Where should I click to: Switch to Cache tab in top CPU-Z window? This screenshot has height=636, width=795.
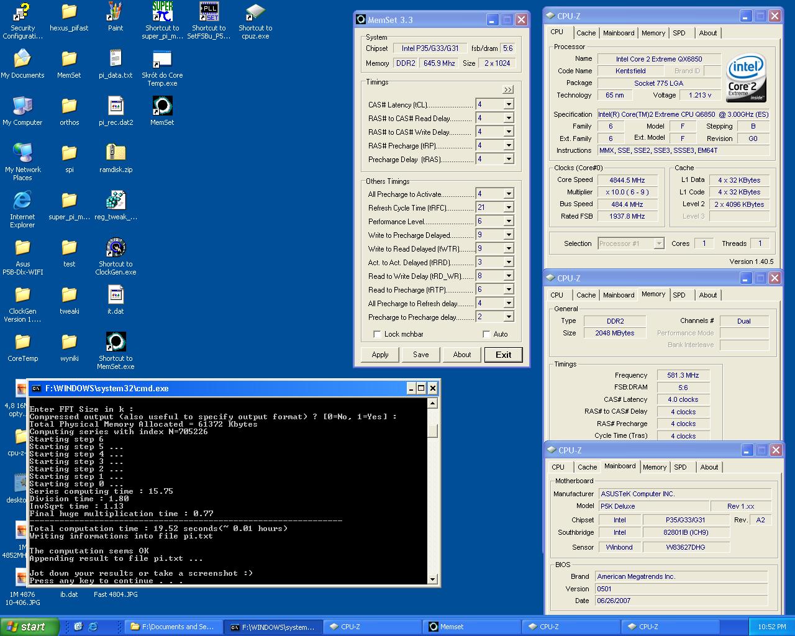tap(586, 33)
